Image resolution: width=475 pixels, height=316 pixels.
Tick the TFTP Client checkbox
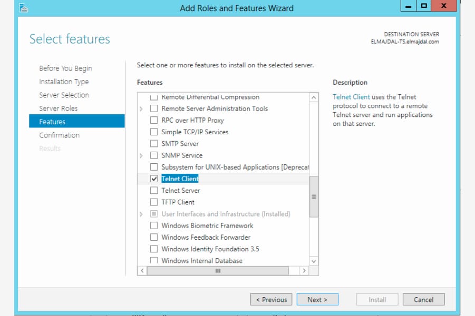pyautogui.click(x=154, y=202)
